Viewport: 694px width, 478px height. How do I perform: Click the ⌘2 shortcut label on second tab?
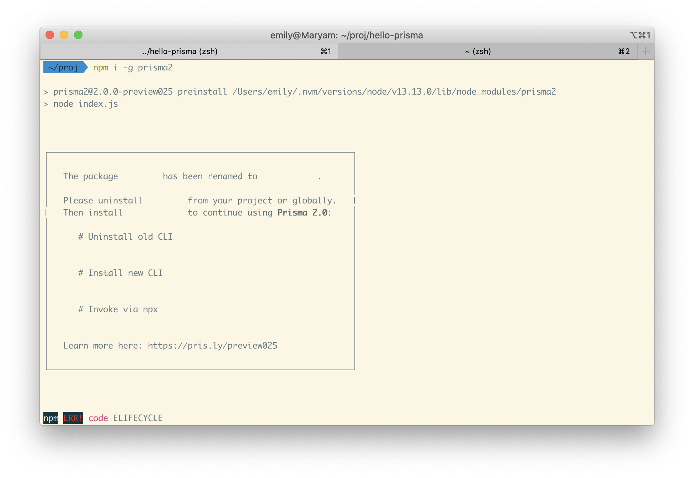624,51
